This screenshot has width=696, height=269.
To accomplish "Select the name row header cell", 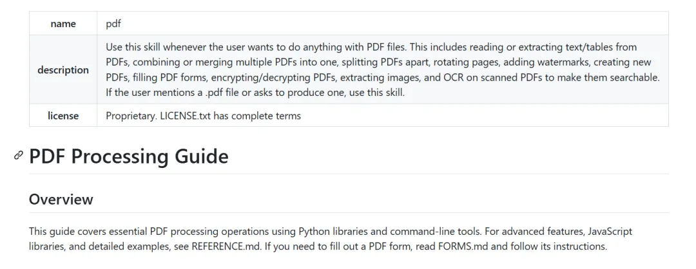I will pyautogui.click(x=63, y=24).
